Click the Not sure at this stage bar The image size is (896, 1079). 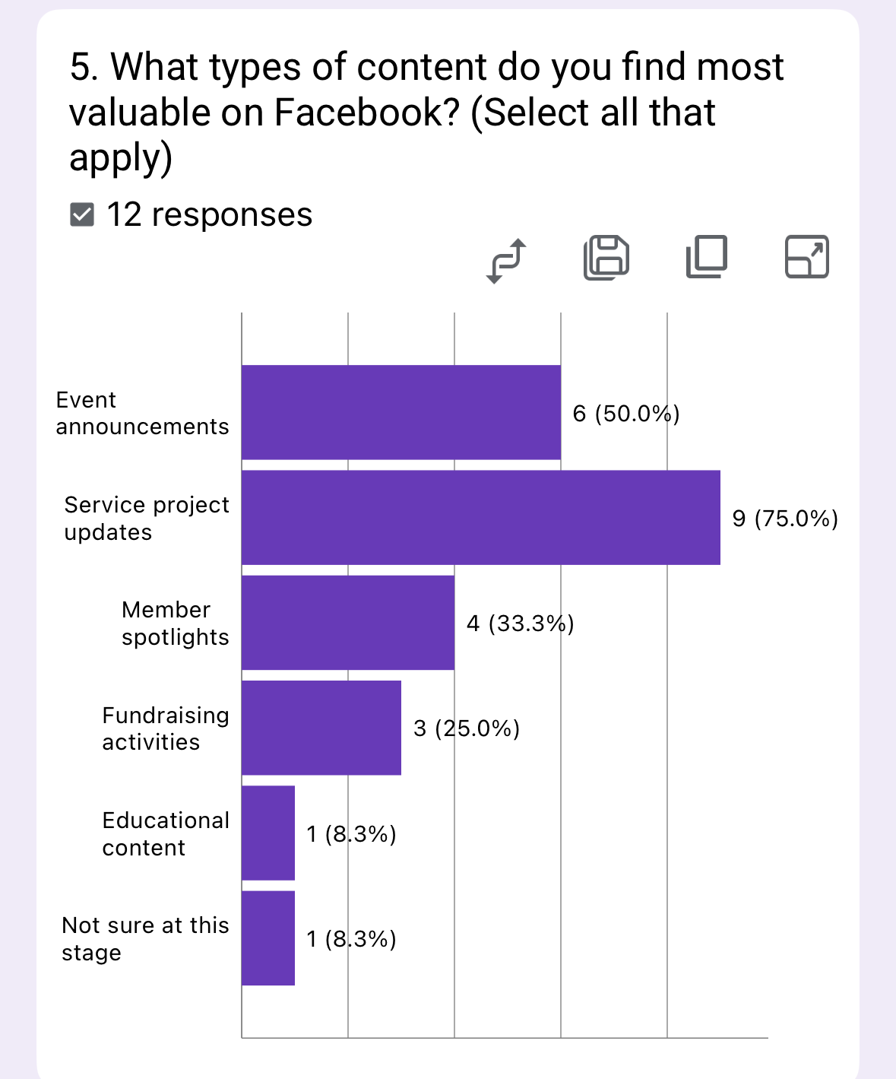coord(268,938)
